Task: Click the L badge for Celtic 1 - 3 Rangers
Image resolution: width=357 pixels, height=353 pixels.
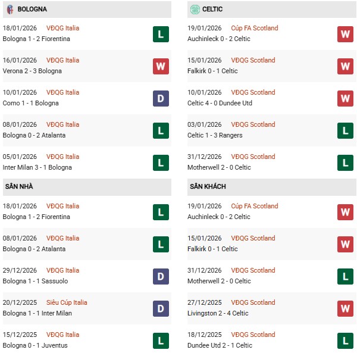Action: coord(345,130)
